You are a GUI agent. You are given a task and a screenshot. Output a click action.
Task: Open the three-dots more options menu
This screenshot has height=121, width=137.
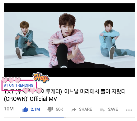click(129, 110)
